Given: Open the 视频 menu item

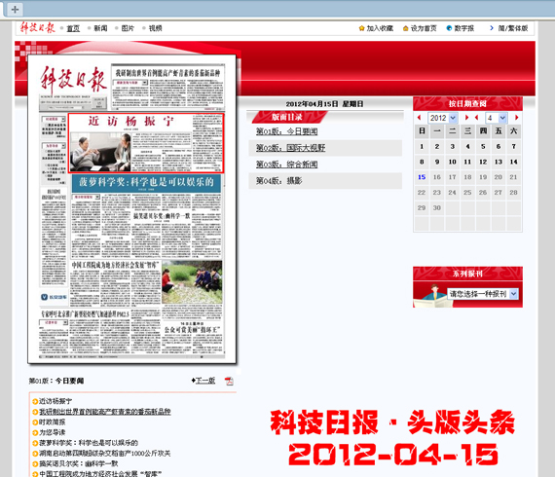Looking at the screenshot, I should [155, 28].
